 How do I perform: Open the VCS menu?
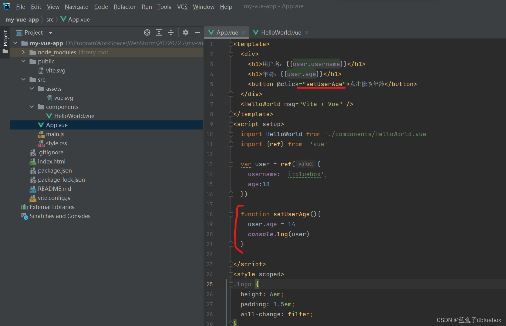click(x=182, y=7)
